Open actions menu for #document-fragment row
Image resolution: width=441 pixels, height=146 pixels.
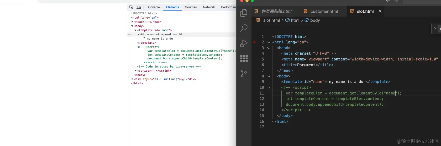[x=129, y=35]
